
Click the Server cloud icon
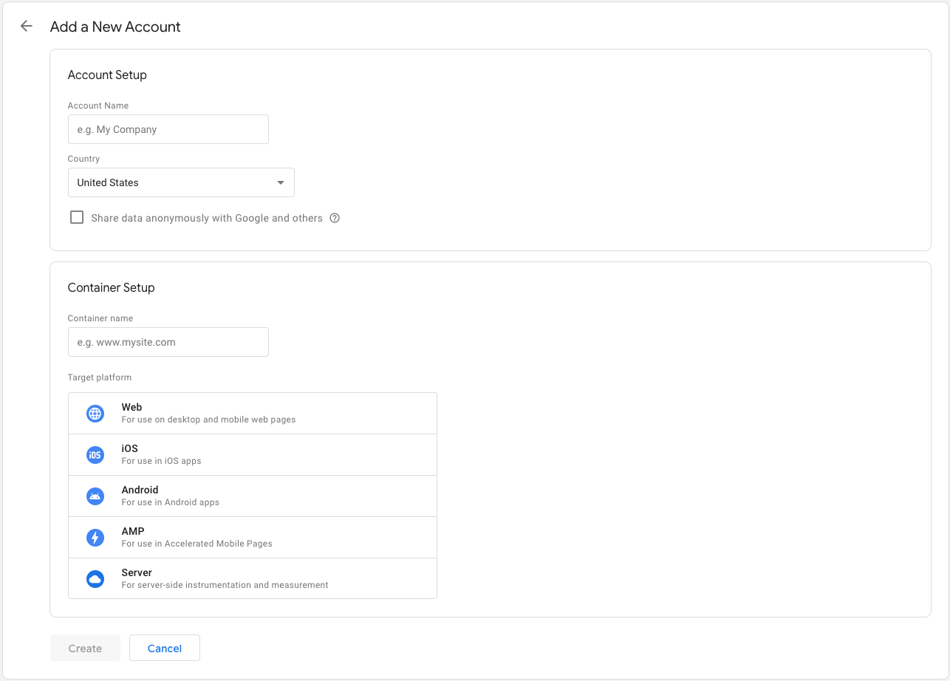click(x=95, y=579)
